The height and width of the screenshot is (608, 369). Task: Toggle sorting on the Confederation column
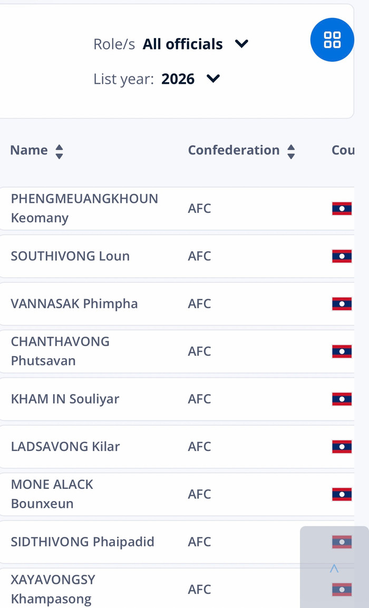(291, 151)
